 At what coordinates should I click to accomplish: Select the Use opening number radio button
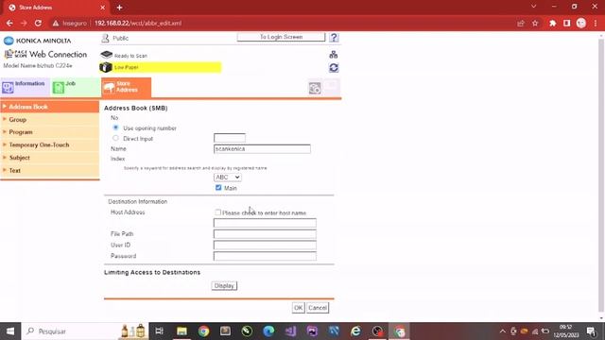tap(115, 127)
